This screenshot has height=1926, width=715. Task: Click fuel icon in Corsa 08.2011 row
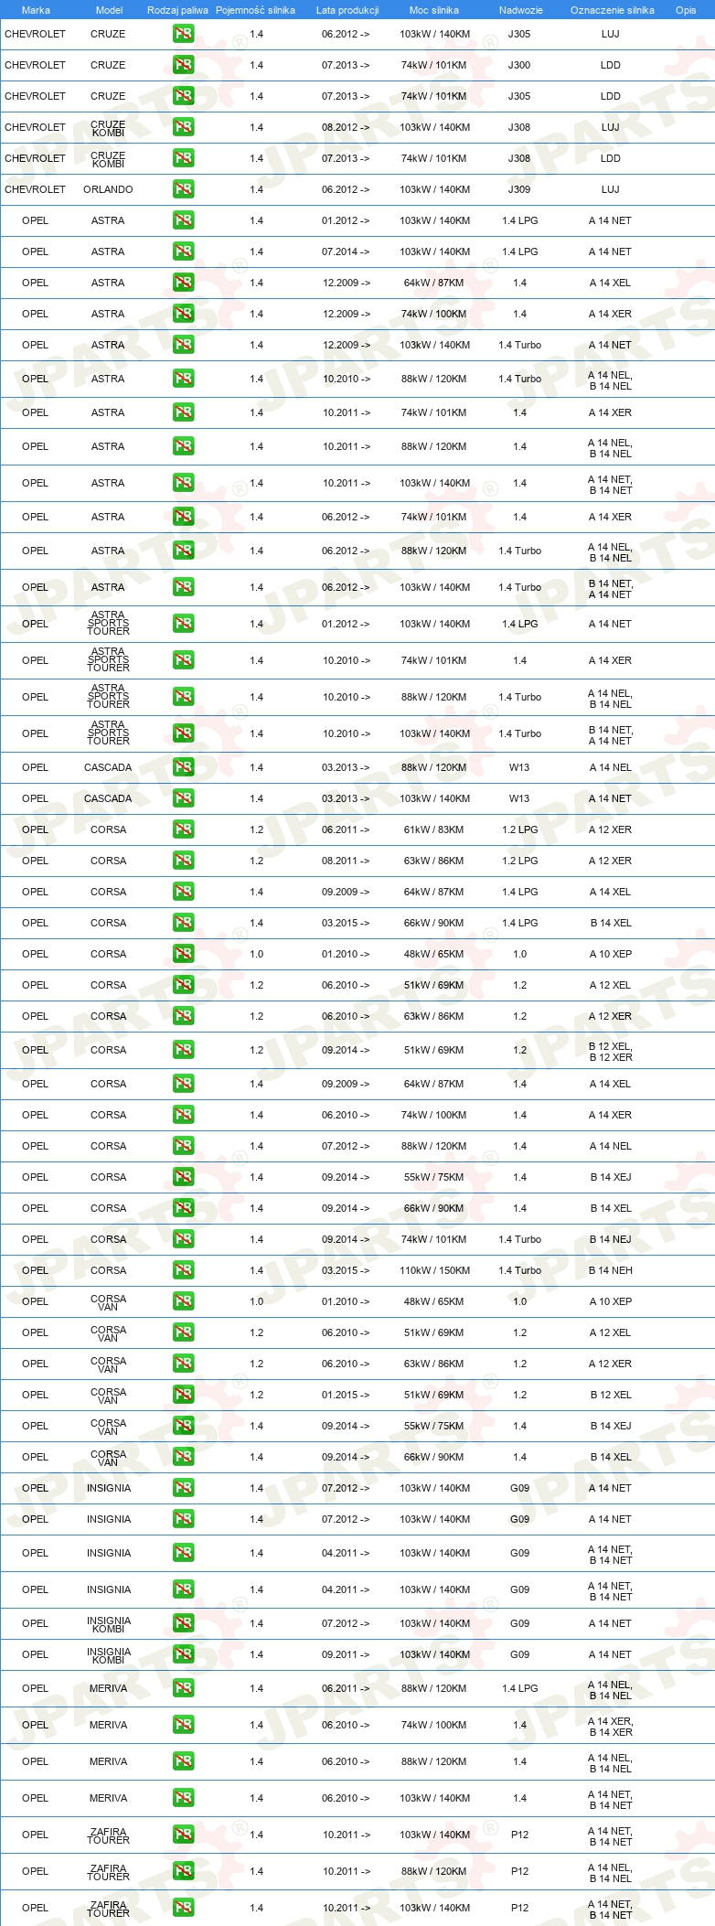184,861
